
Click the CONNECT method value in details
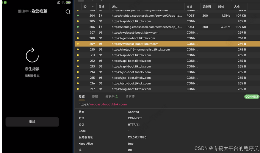point(135,118)
